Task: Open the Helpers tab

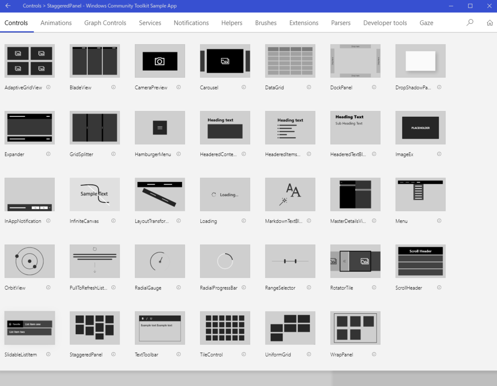Action: pos(232,23)
